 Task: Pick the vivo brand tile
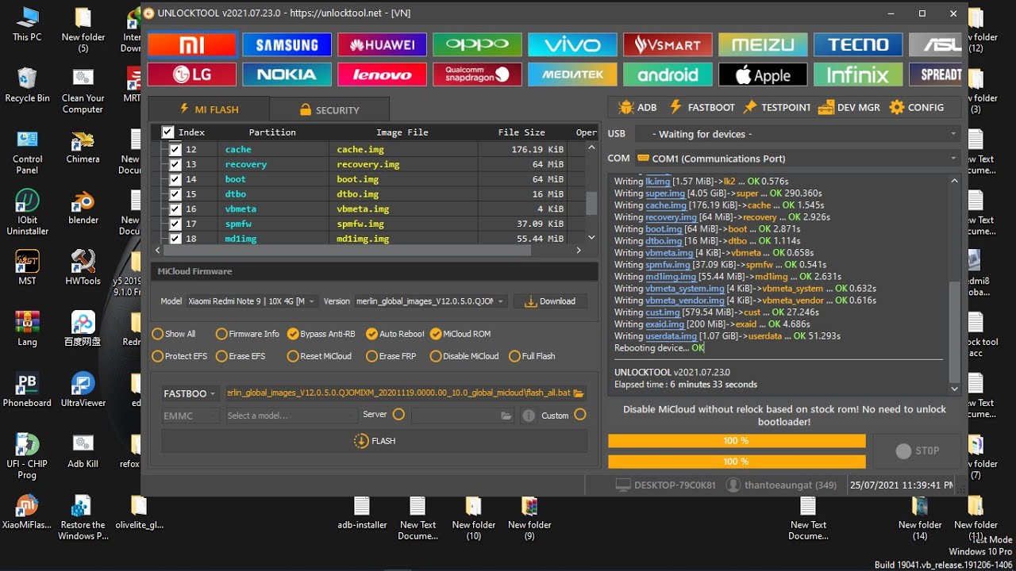pos(572,44)
